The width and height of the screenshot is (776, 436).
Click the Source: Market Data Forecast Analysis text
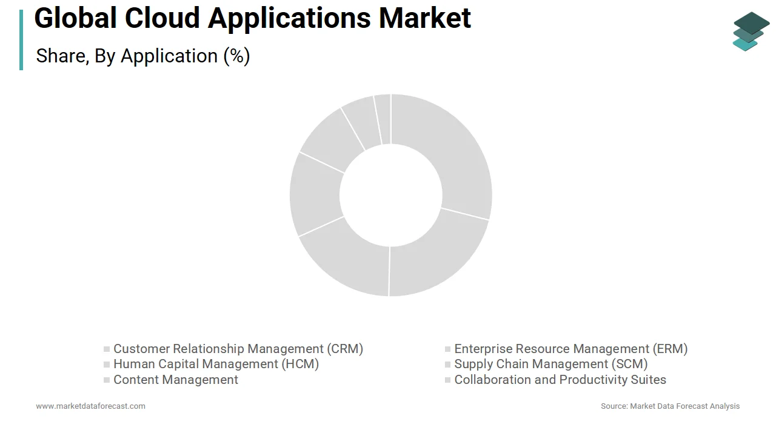click(670, 406)
